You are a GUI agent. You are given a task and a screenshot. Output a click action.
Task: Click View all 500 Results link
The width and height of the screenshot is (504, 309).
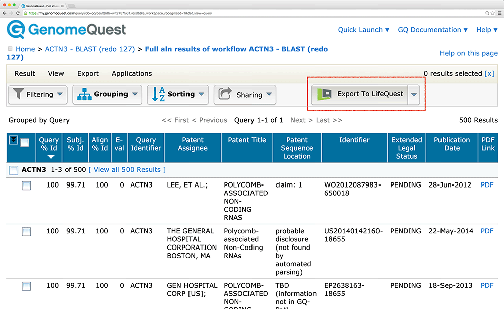coord(127,170)
